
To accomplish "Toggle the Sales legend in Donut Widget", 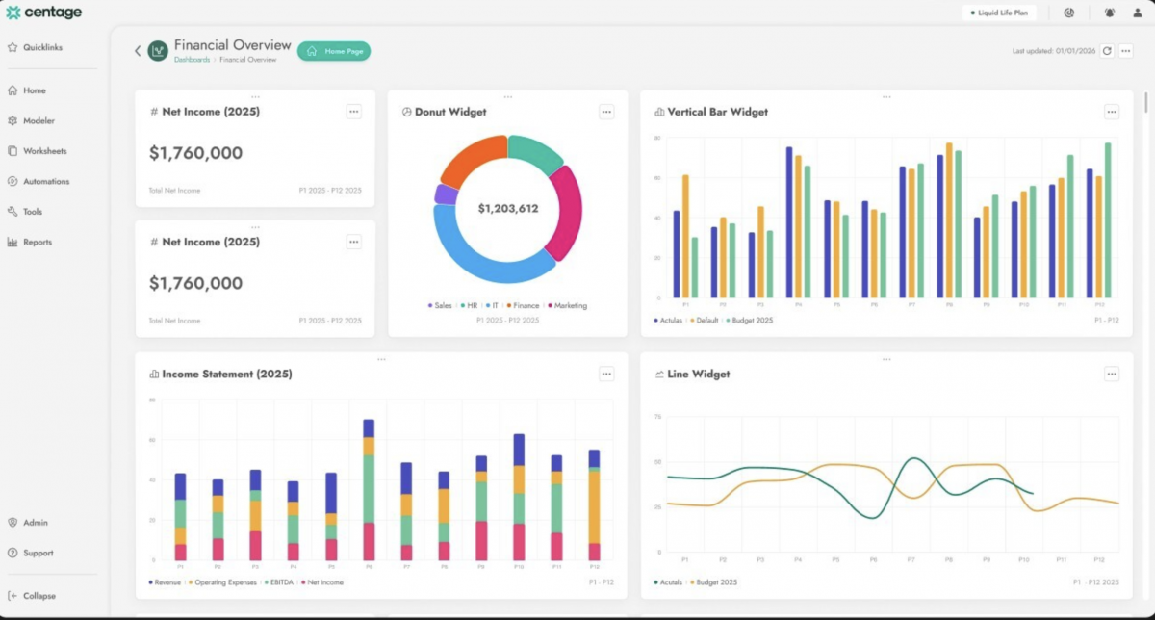I will (440, 306).
